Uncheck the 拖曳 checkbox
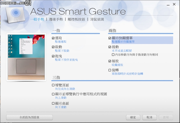Viewport: 180px width, 123px height. (53, 56)
